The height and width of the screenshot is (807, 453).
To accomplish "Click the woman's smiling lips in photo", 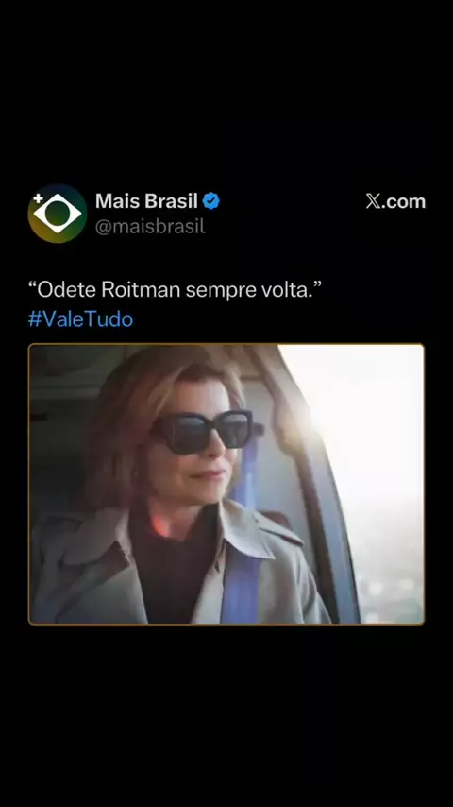I will tap(211, 474).
